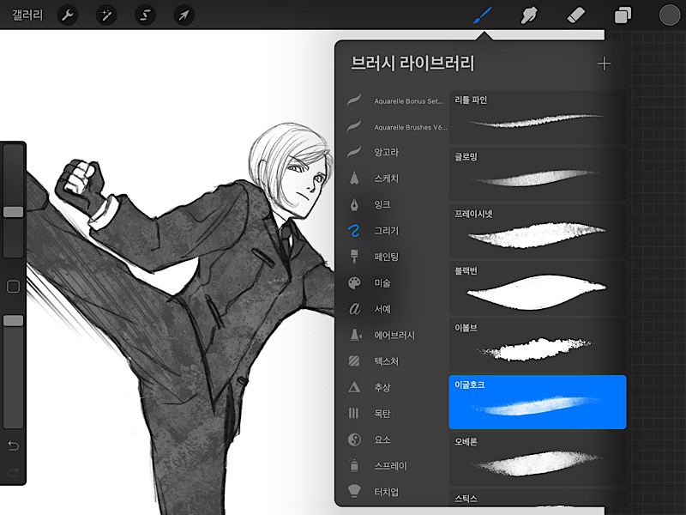
Task: Adjust the brush size slider handle
Action: pos(13,212)
